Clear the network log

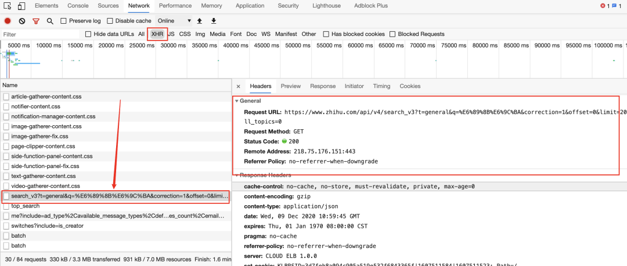[x=21, y=21]
